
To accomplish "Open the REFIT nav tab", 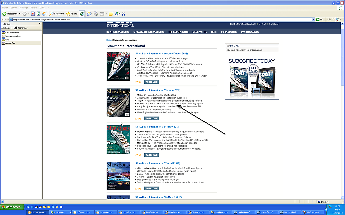I will (214, 32).
